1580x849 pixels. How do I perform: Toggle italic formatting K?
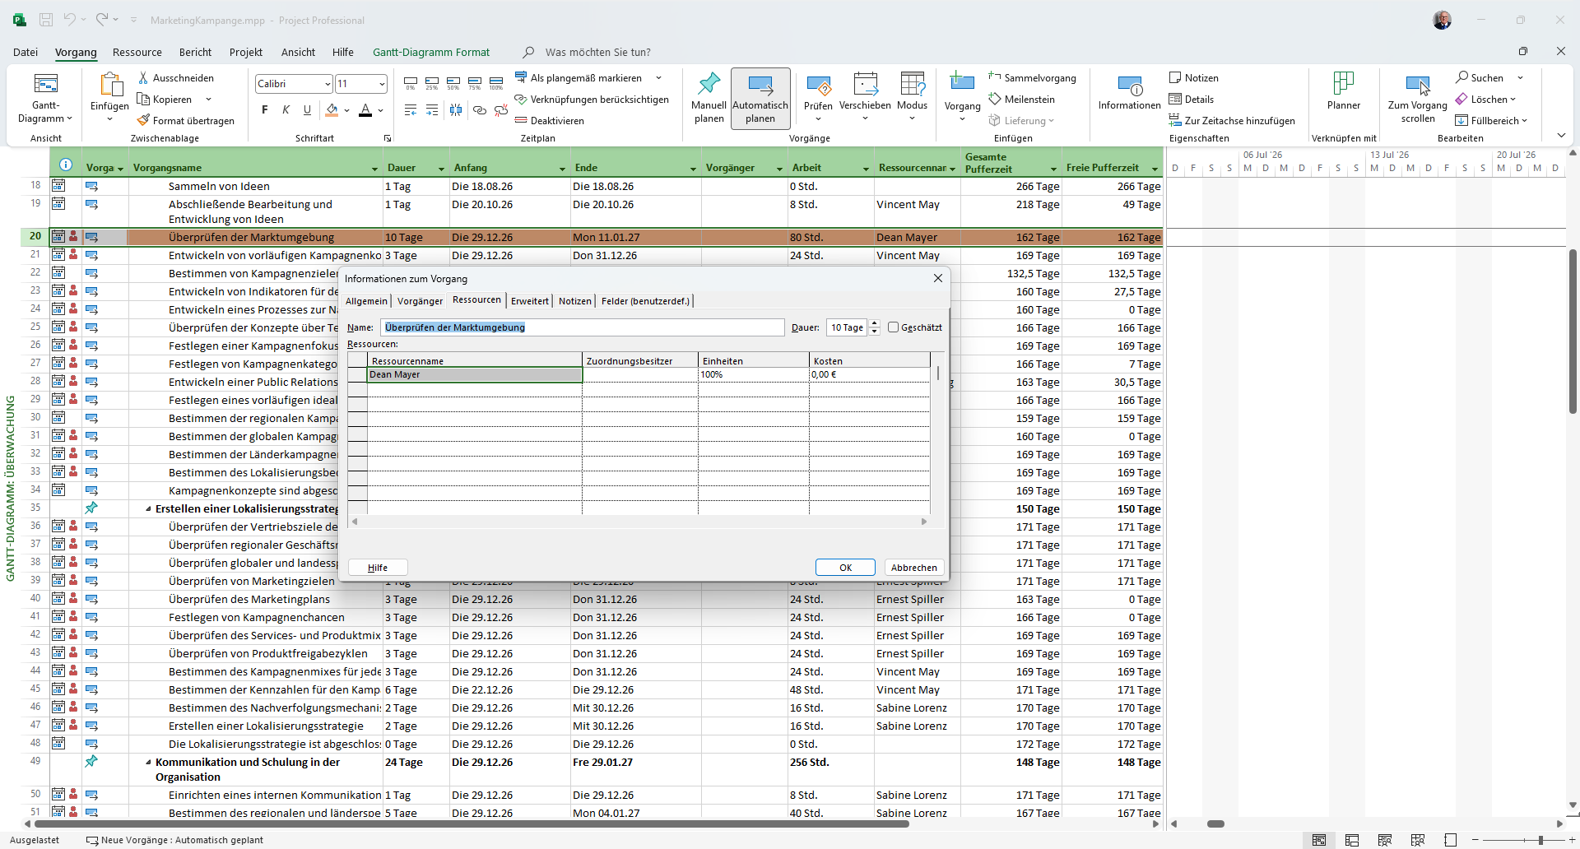tap(286, 110)
